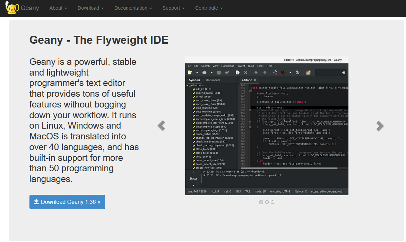Advance the carousel with the right arrow

click(x=380, y=126)
